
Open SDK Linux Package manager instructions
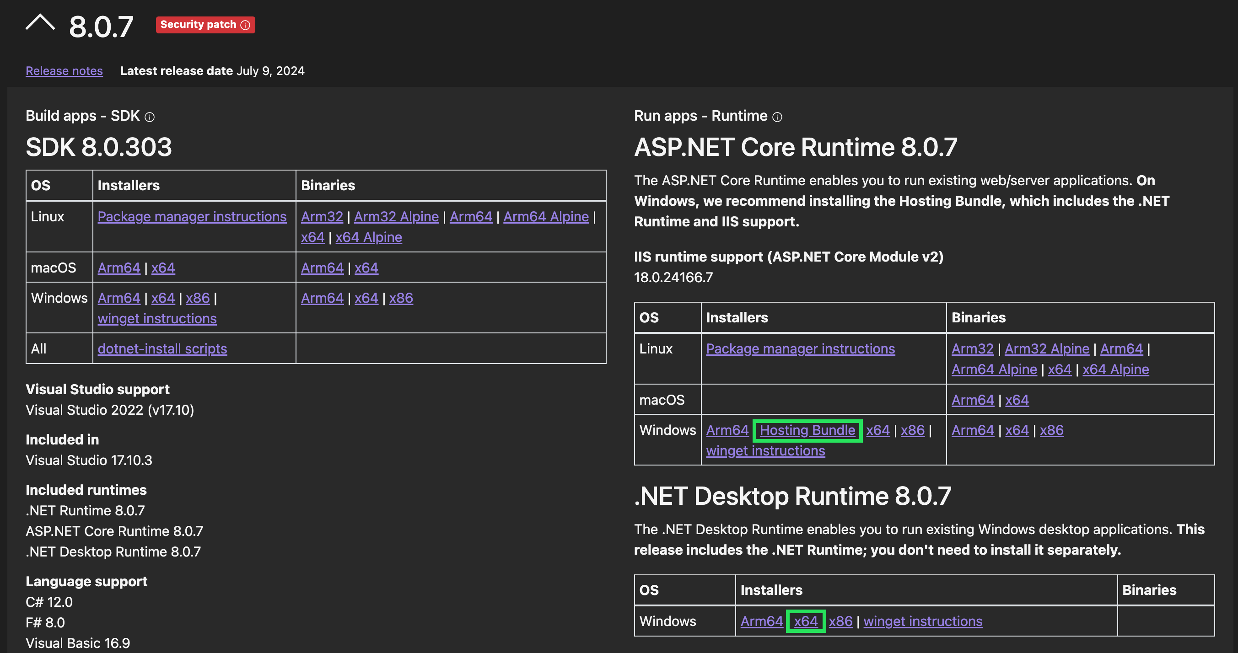pyautogui.click(x=192, y=217)
